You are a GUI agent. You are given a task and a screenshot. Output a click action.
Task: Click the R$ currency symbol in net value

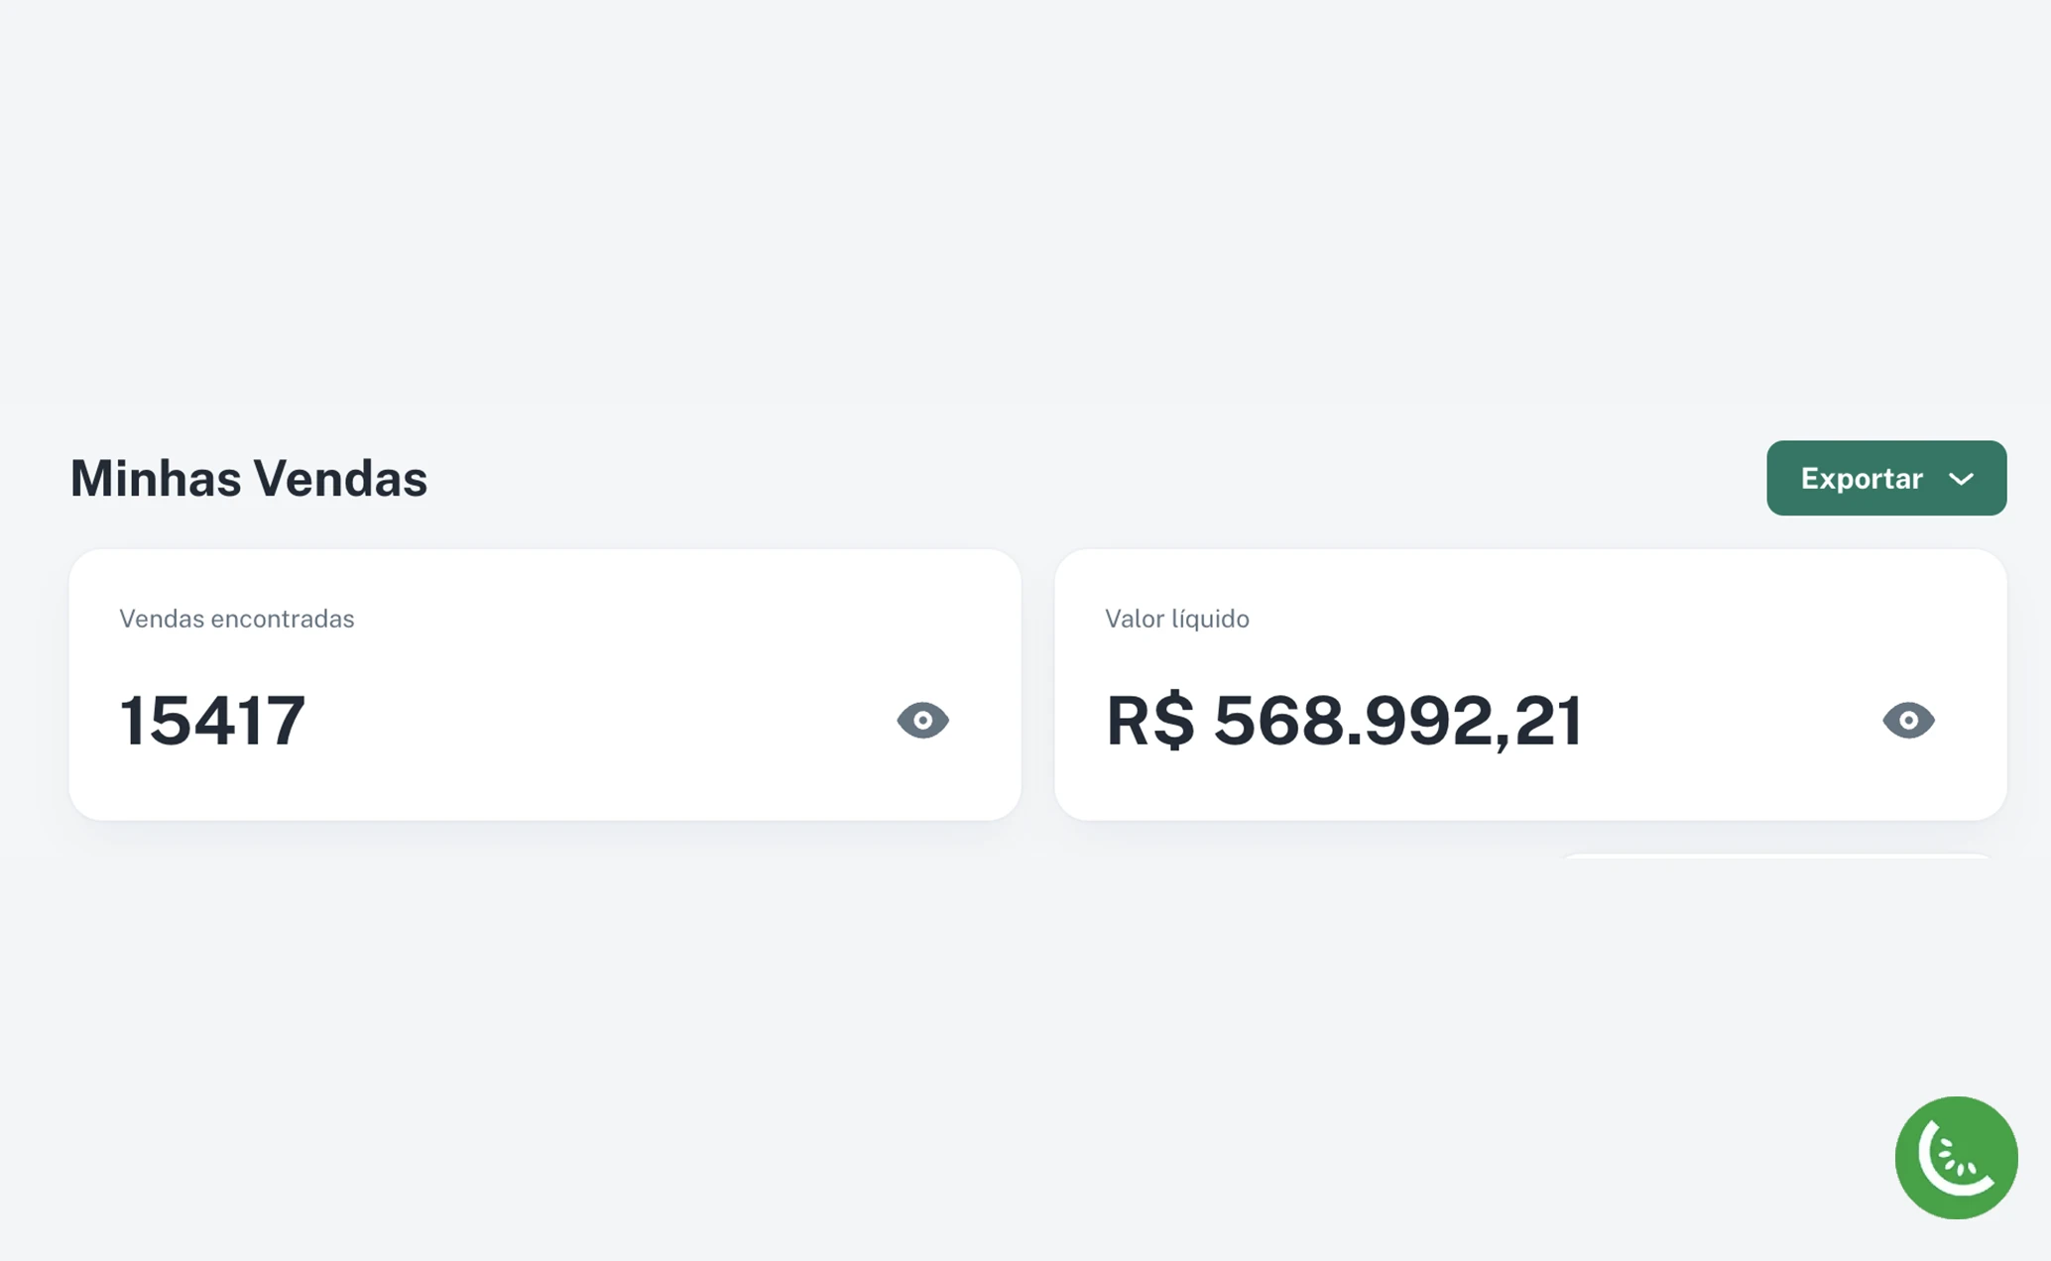point(1149,720)
